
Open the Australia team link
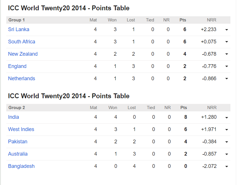(x=18, y=154)
